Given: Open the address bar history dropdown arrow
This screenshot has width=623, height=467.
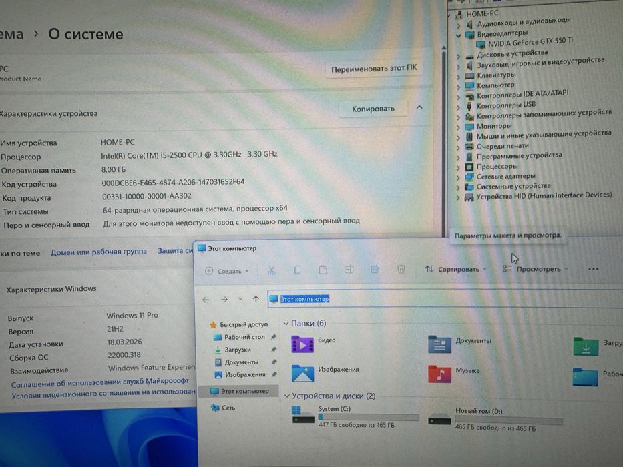Looking at the screenshot, I should 240,299.
